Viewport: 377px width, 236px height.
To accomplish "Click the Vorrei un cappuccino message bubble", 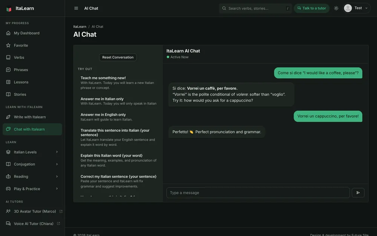I will pyautogui.click(x=328, y=116).
